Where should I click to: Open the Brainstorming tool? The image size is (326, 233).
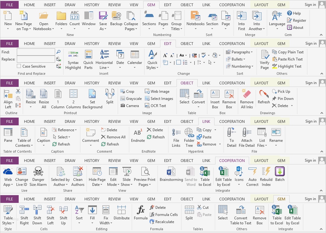coord(171,176)
